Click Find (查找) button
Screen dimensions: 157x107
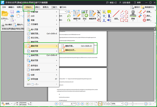click(x=135, y=7)
